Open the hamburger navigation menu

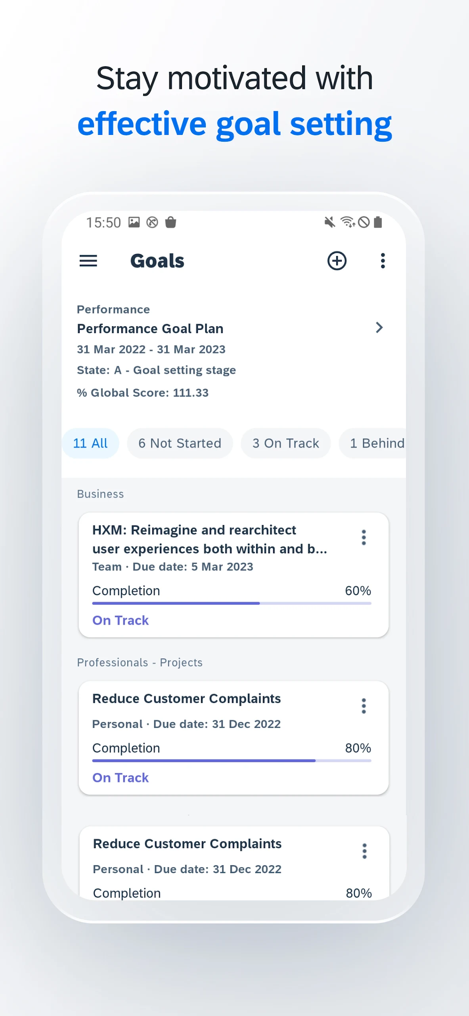[88, 261]
